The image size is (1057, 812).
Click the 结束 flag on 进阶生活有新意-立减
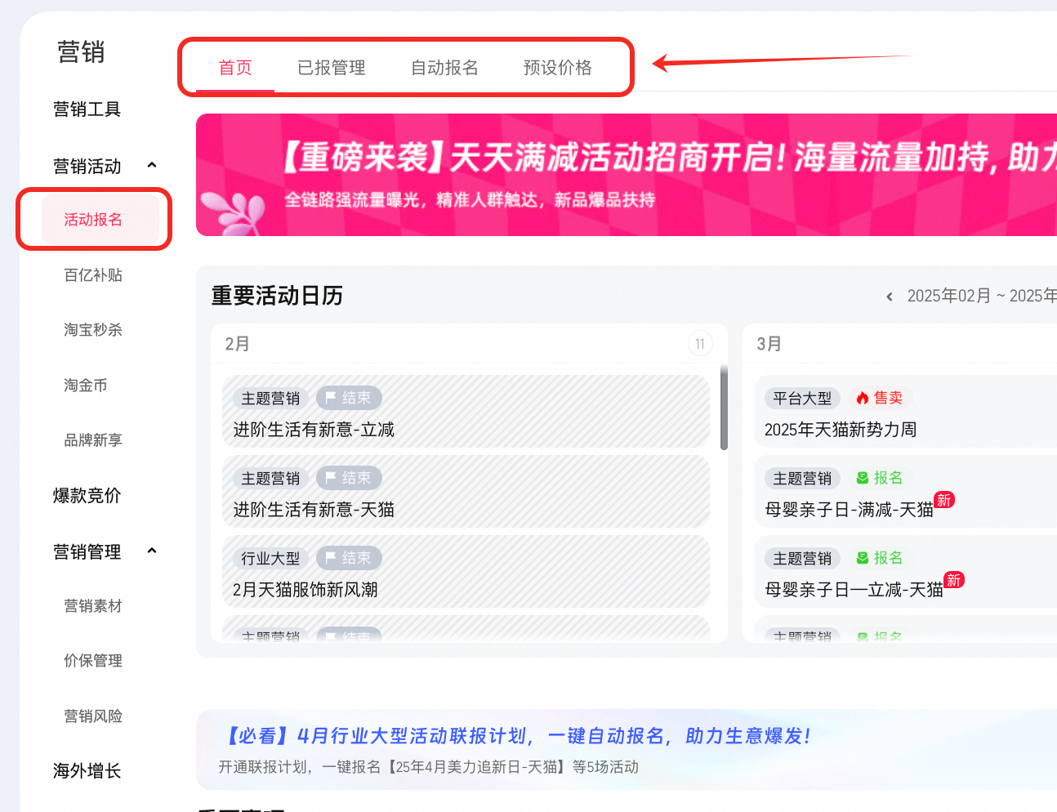(x=349, y=398)
